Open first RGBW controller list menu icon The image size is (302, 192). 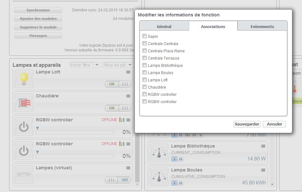click(128, 120)
